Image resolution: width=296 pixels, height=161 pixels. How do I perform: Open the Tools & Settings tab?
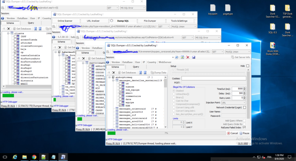[x=179, y=21]
